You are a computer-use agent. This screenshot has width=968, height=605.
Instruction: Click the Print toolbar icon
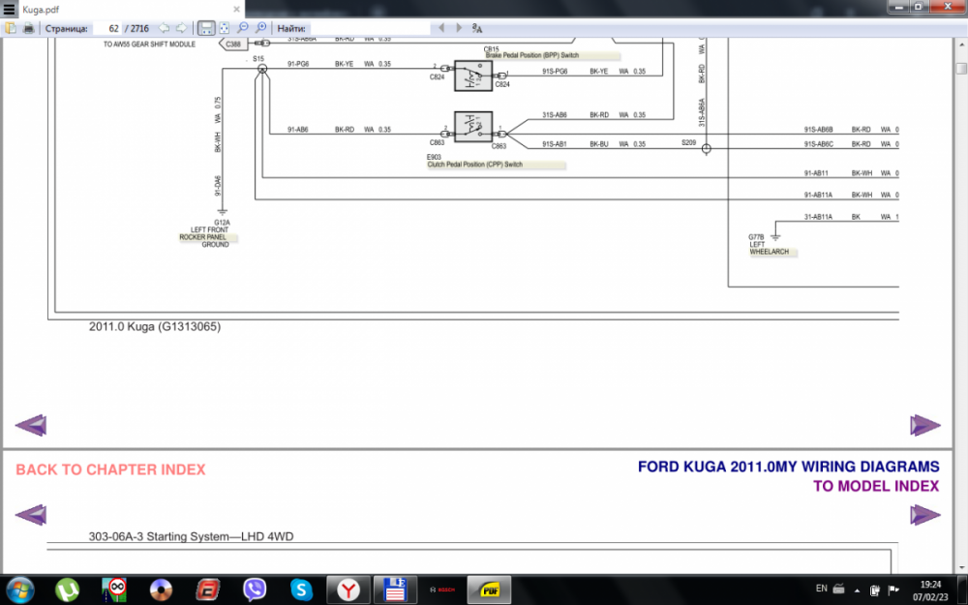(28, 28)
